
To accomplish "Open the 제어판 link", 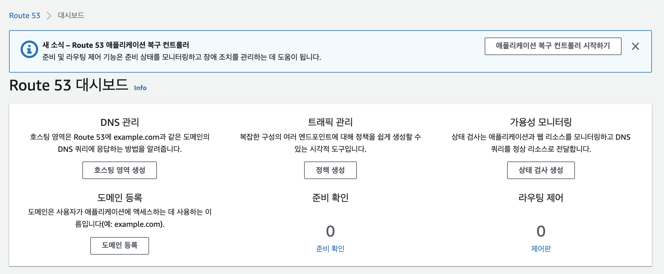I will point(541,249).
